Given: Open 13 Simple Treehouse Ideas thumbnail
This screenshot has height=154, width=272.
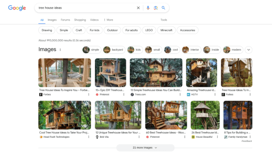Looking at the screenshot, I should 156,72.
